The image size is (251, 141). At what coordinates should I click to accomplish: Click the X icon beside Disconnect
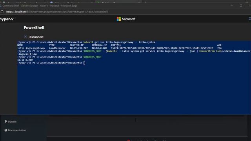[x=25, y=37]
